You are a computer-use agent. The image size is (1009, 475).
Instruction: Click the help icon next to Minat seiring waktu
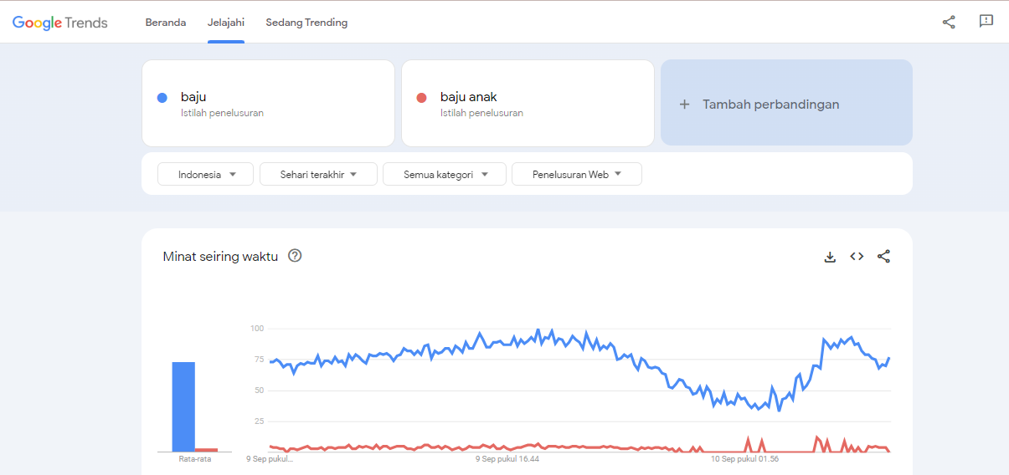295,256
